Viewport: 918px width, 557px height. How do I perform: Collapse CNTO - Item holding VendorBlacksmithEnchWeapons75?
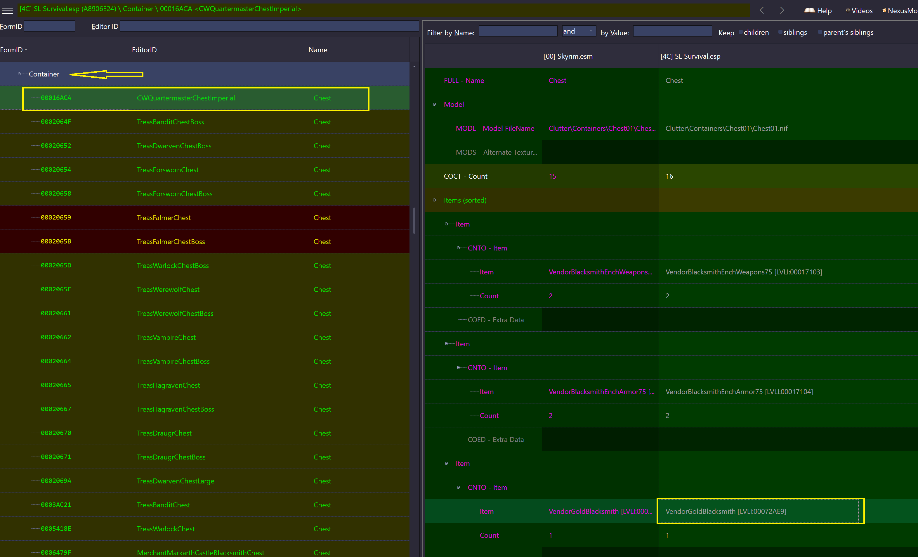tap(458, 248)
